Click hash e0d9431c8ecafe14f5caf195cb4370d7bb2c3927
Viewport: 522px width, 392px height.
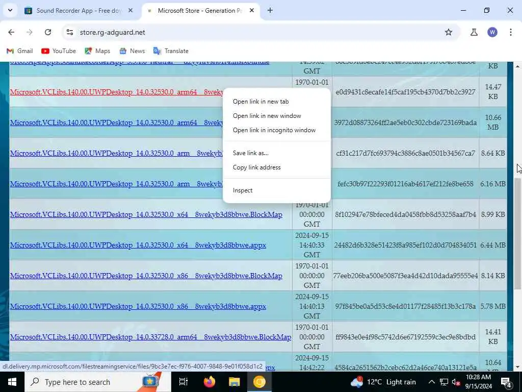coord(405,92)
